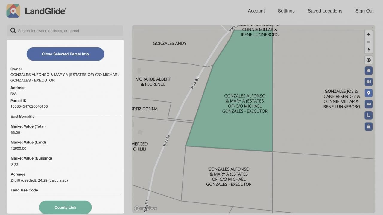
Task: Select the ruler distance measure tool
Action: pyautogui.click(x=369, y=104)
